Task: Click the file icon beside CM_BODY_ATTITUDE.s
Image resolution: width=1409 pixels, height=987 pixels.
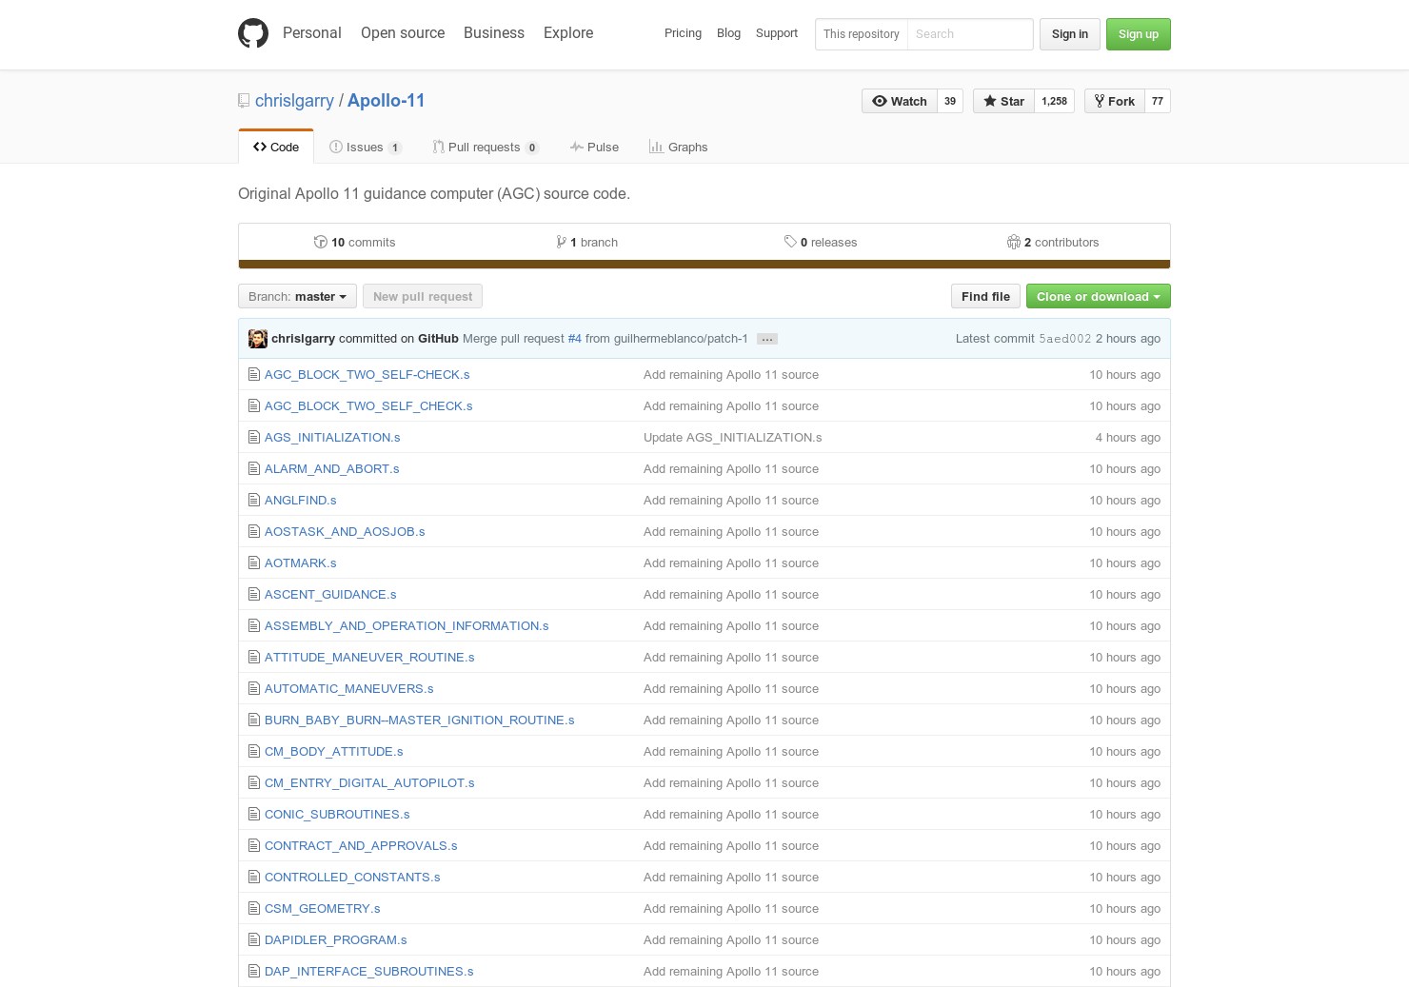Action: [254, 752]
